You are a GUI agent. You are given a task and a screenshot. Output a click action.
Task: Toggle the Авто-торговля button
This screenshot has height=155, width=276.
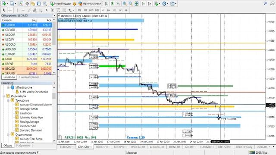click(90, 3)
